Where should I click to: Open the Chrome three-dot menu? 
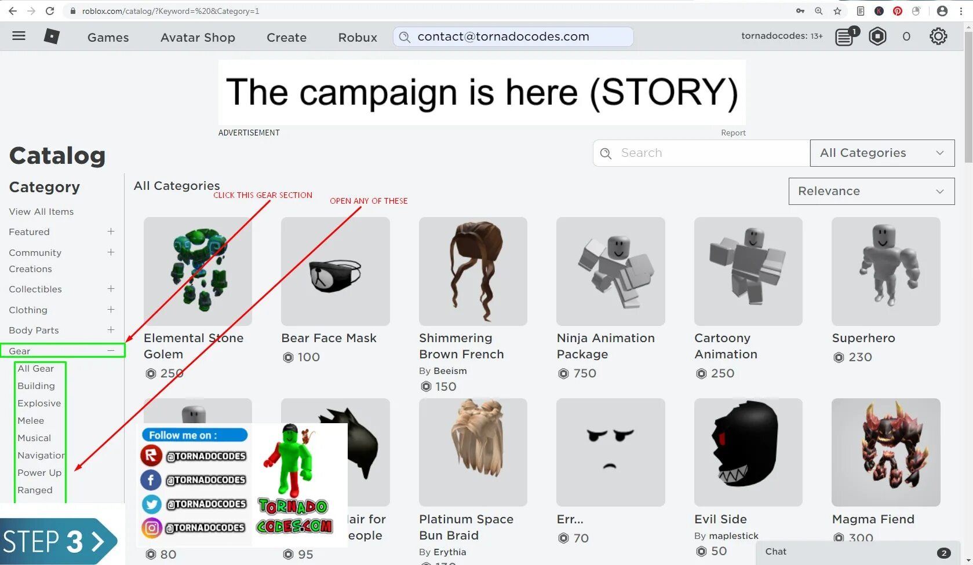click(961, 11)
